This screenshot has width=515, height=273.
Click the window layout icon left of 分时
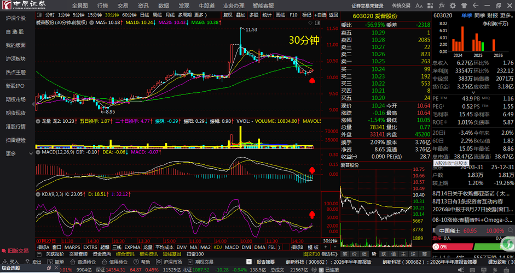[39, 15]
